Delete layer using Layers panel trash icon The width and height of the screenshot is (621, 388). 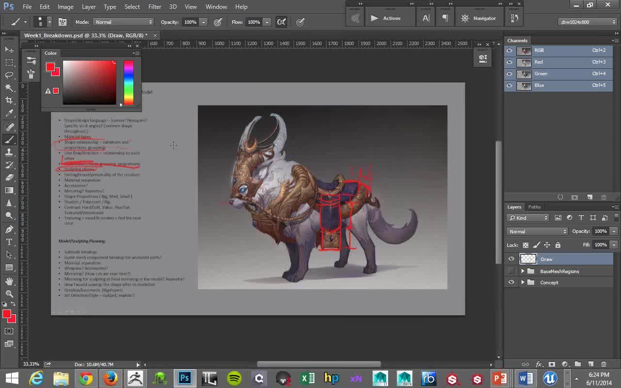(x=604, y=364)
